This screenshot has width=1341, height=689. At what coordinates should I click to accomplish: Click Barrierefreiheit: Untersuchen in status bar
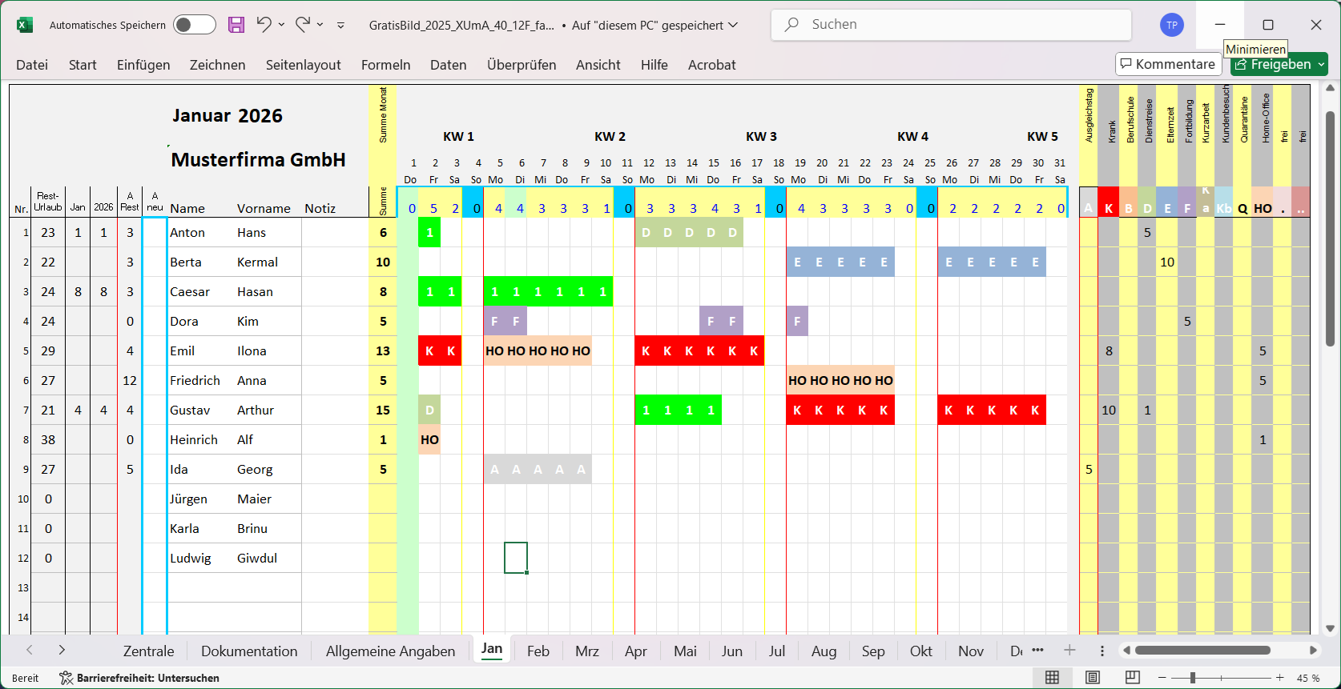click(139, 678)
